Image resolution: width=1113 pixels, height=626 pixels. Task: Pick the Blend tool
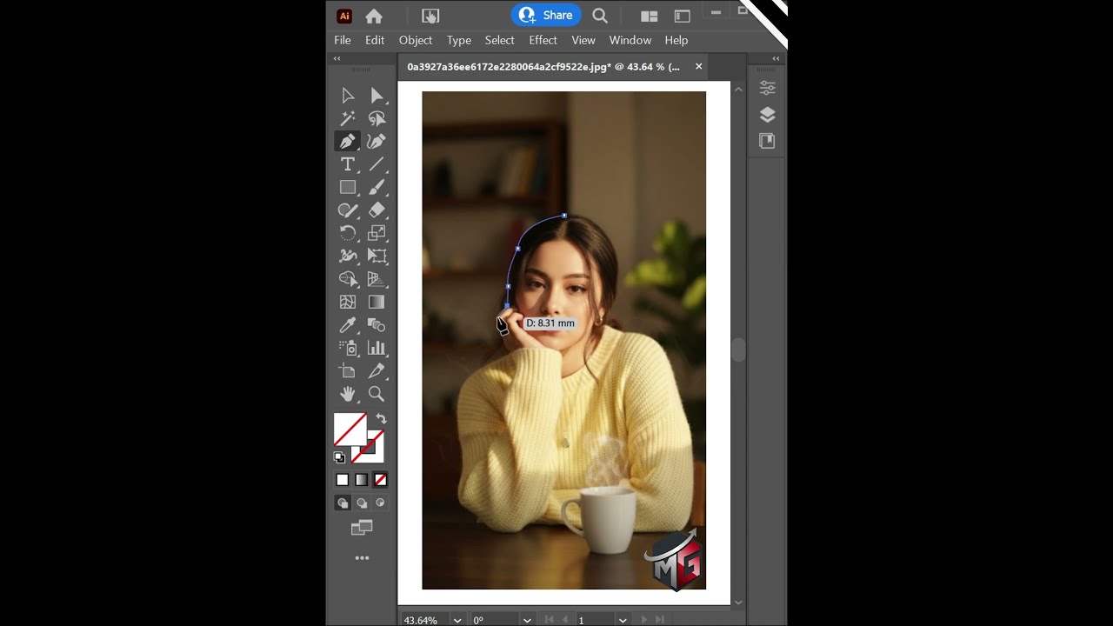[377, 325]
